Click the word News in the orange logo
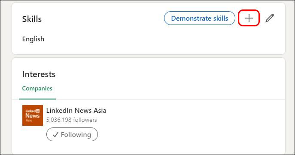 [x=32, y=115]
